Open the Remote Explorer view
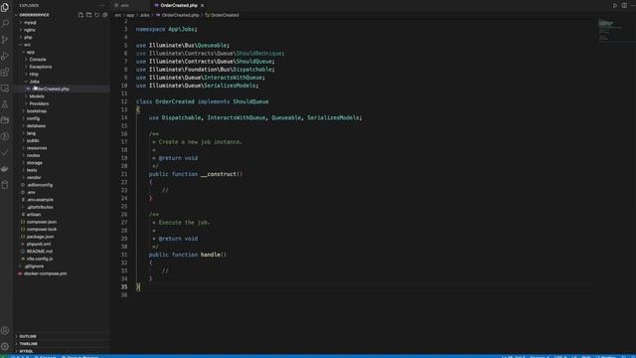 pos(5,89)
